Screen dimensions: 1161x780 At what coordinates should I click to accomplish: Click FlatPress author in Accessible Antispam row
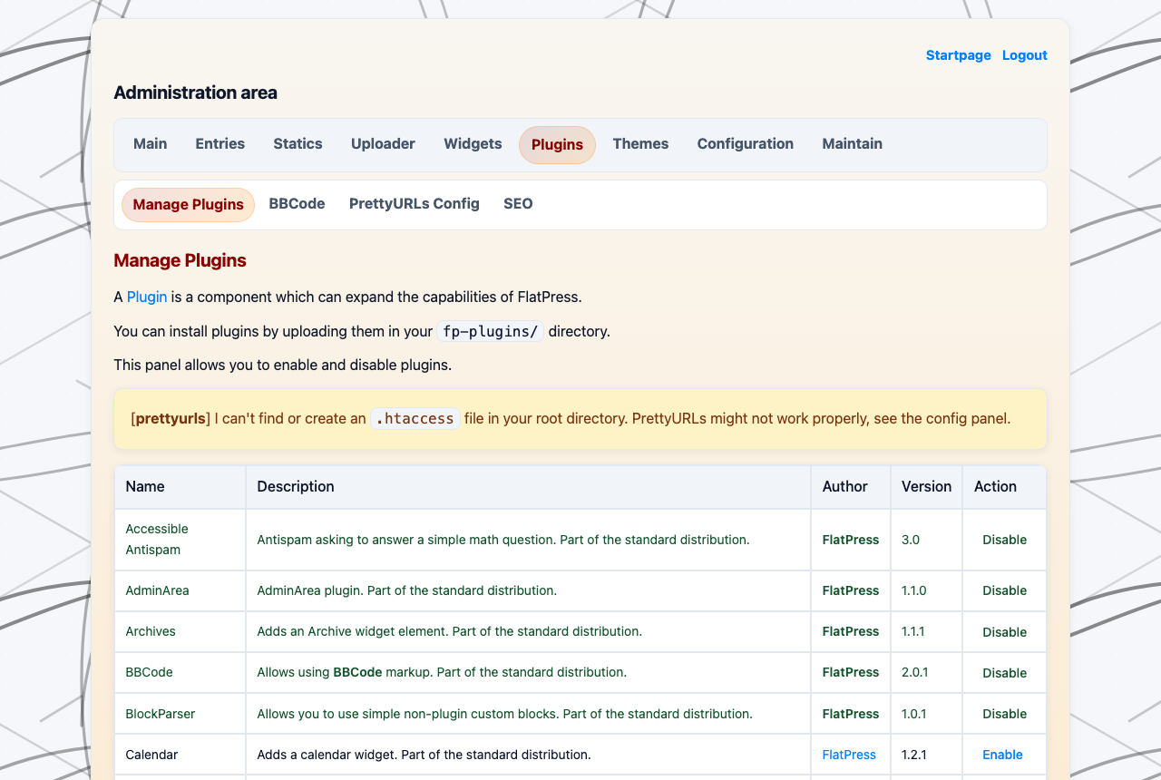pyautogui.click(x=851, y=540)
